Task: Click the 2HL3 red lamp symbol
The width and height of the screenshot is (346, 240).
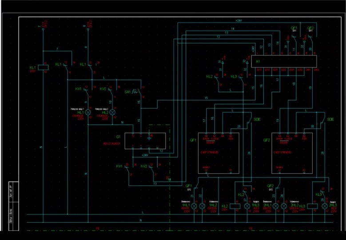Action: point(325,206)
